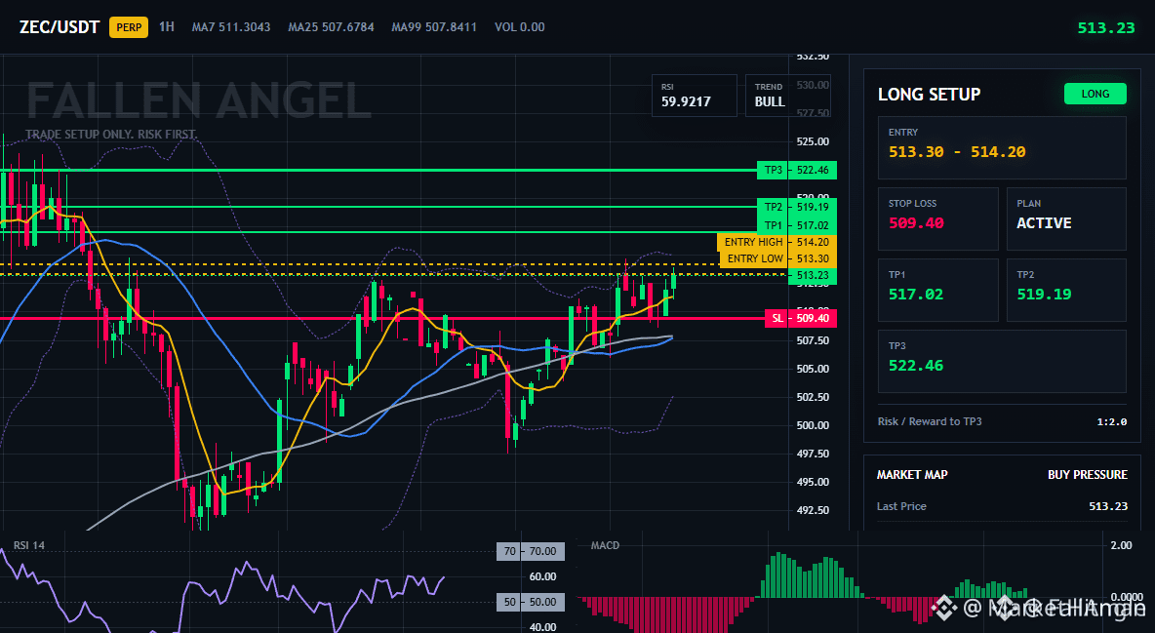Click the RSI 50 level marker
The height and width of the screenshot is (633, 1155).
tap(531, 602)
